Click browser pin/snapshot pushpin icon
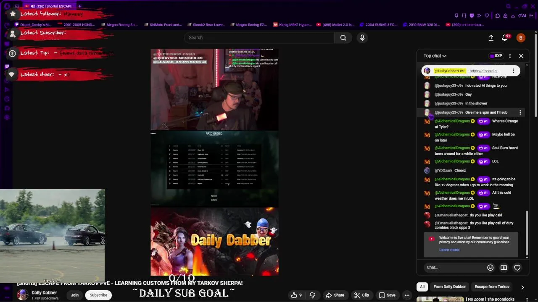 coord(456,16)
